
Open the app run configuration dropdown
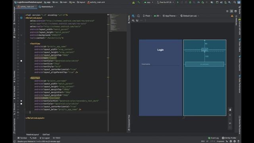pyautogui.click(x=148, y=2)
